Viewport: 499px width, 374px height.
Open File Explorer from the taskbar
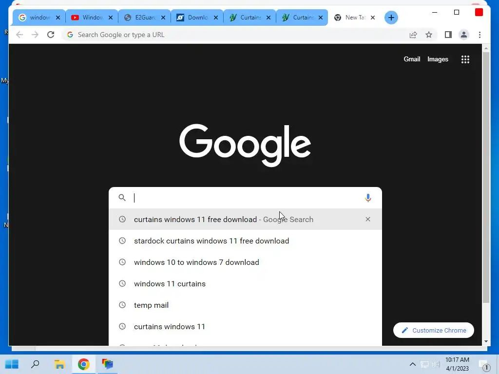point(59,364)
